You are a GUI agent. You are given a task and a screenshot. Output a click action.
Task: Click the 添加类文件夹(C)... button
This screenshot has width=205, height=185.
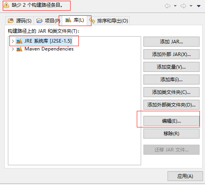click(x=171, y=92)
